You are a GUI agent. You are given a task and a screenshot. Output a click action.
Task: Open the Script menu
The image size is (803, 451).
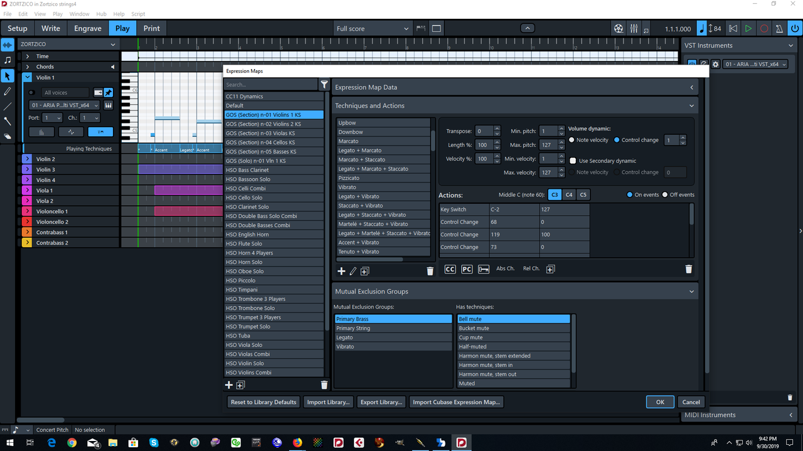[x=138, y=14]
